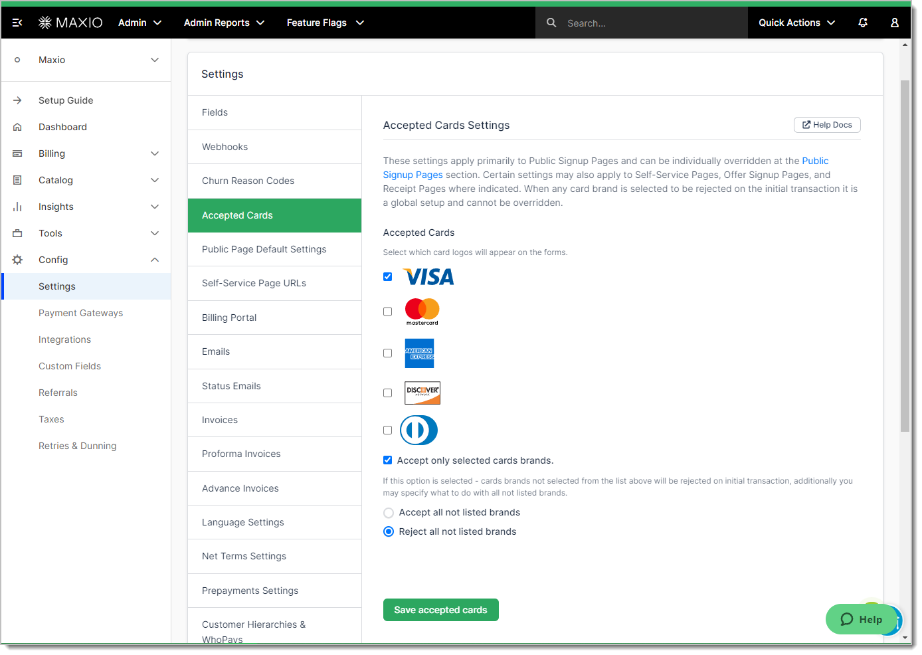Go to Payment Gateways in sidebar
922x655 pixels.
pos(80,313)
